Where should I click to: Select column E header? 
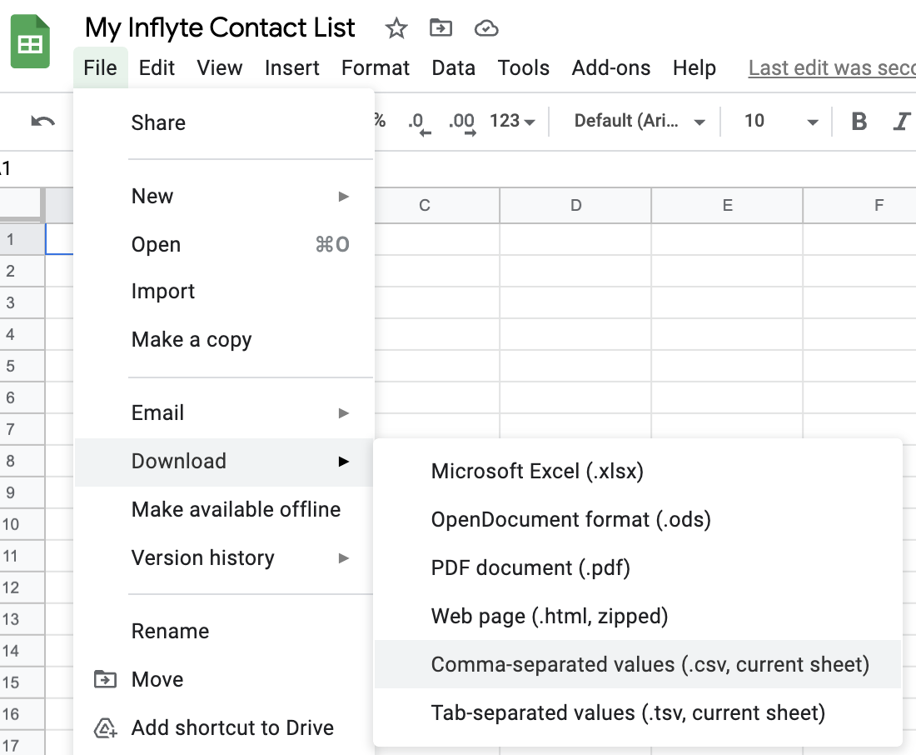[x=727, y=205]
